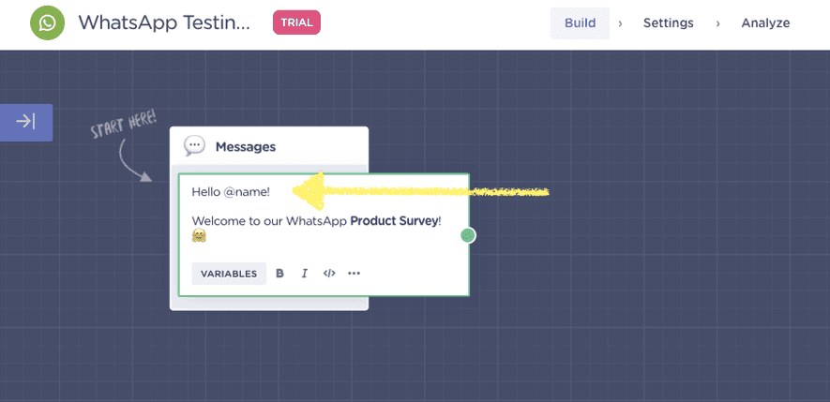
Task: Open the VARIABLES button
Action: click(x=229, y=274)
